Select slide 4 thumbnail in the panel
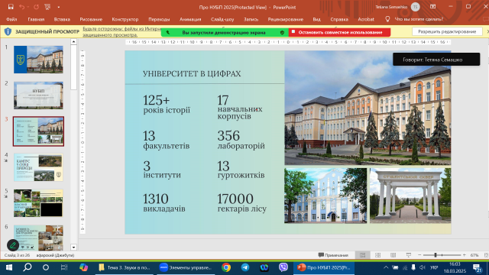The image size is (489, 275). [38, 167]
